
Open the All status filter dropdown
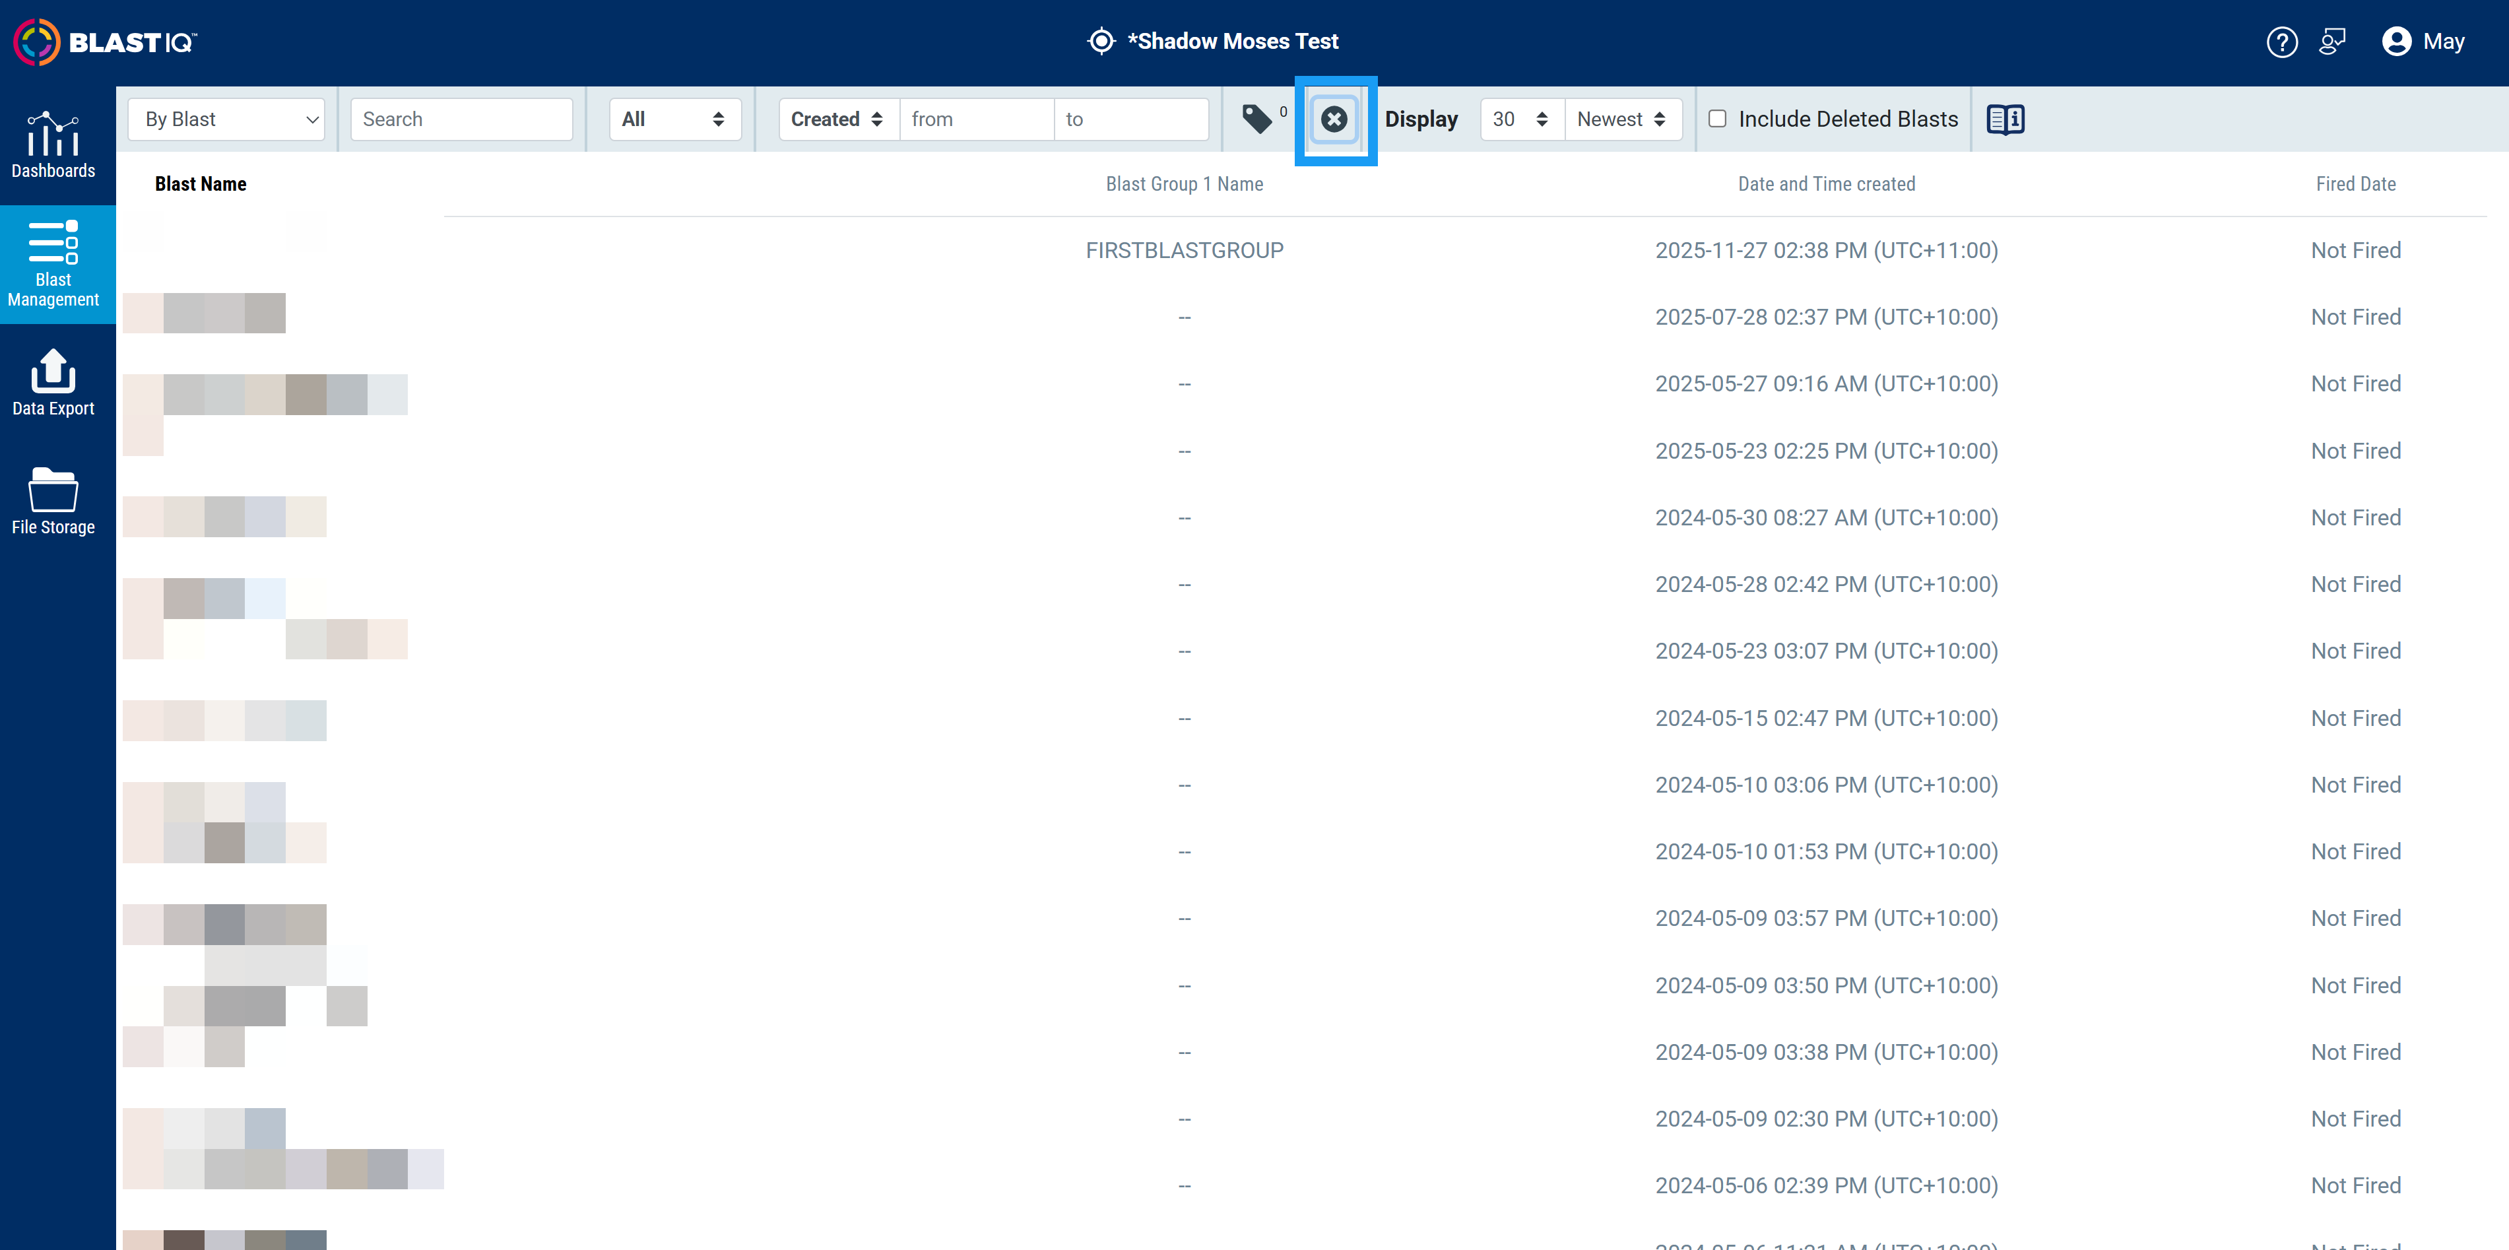pyautogui.click(x=675, y=119)
